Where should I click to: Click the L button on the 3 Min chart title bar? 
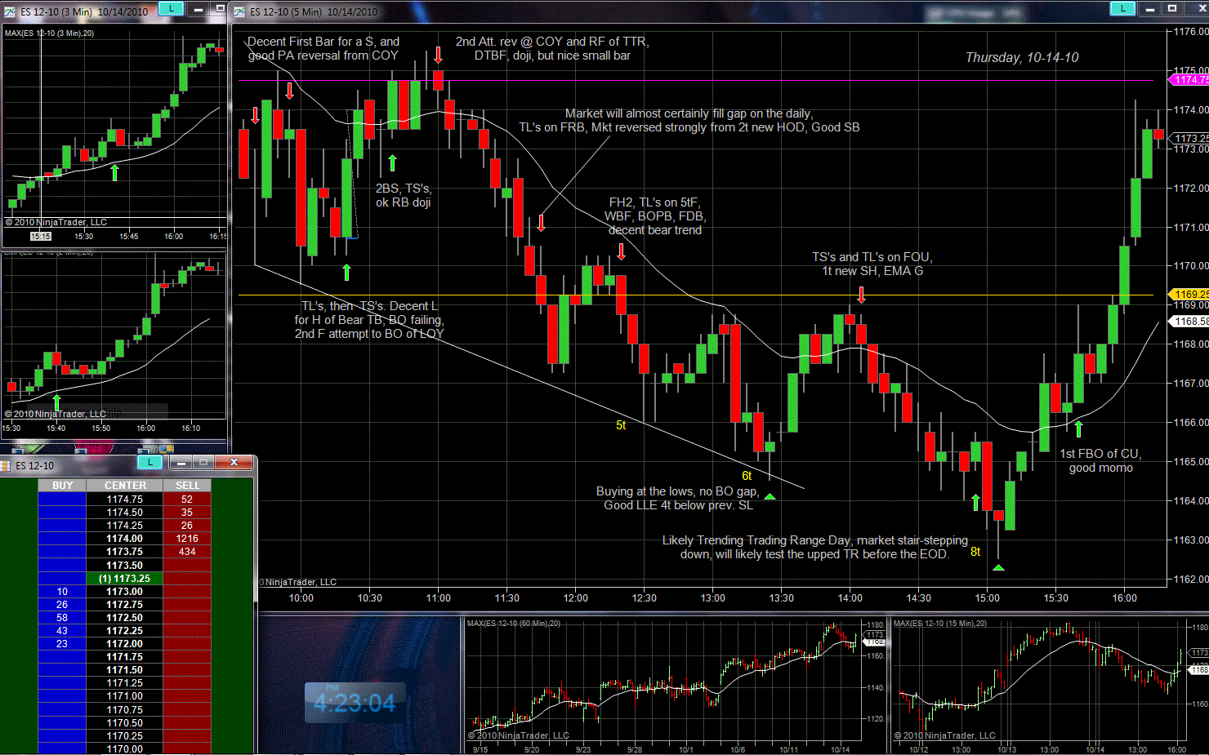171,9
